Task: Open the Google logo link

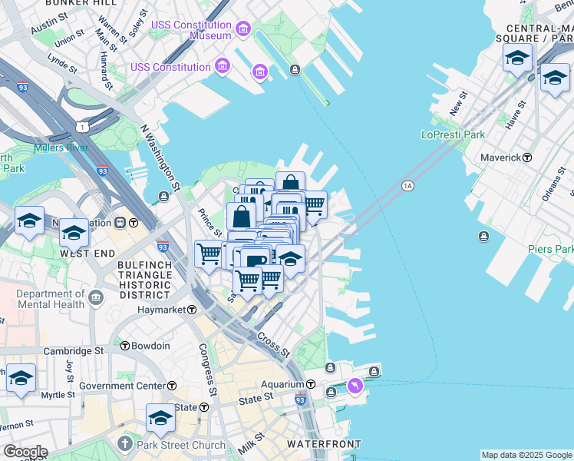Action: tap(25, 452)
